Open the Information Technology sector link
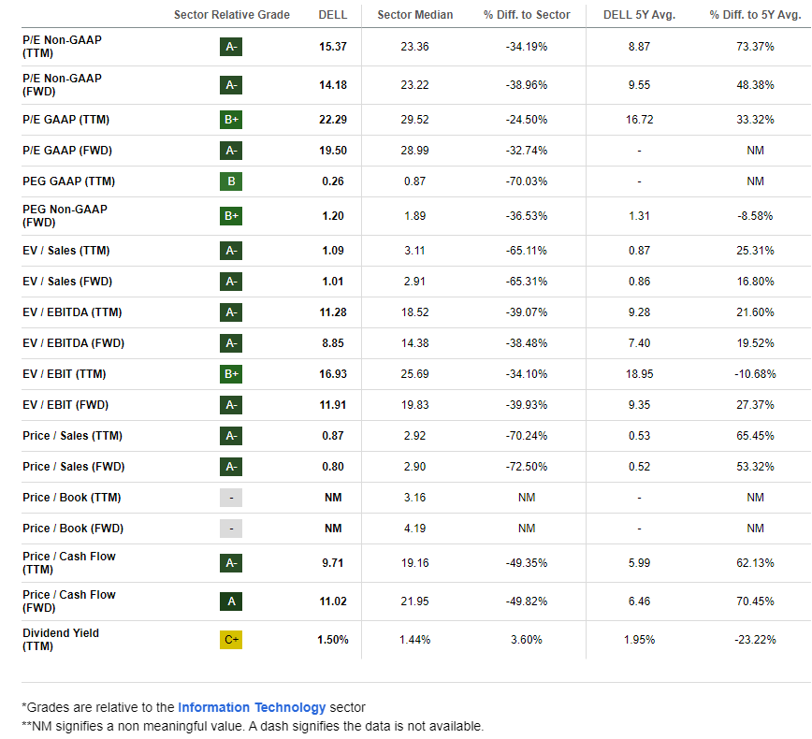This screenshot has height=739, width=812. [252, 707]
